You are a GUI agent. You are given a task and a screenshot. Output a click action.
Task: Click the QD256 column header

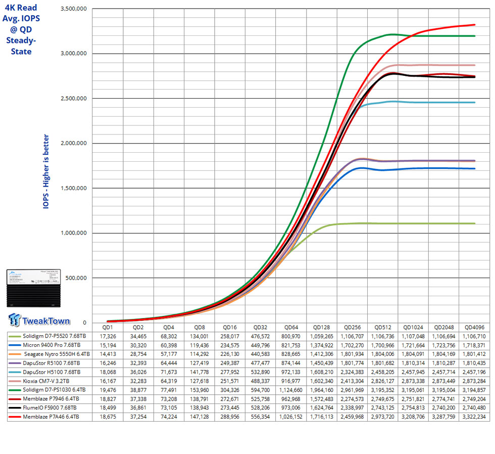tap(353, 327)
